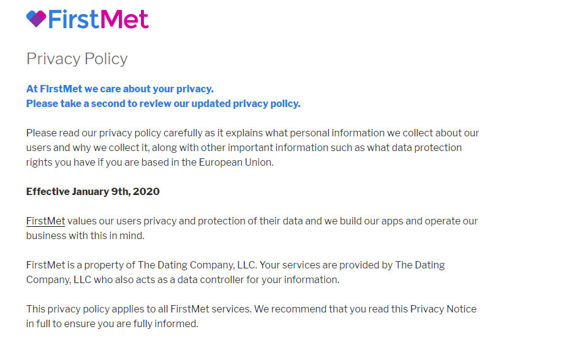Click the bold "Effective January 9th, 2020" text
The image size is (588, 343).
(92, 191)
